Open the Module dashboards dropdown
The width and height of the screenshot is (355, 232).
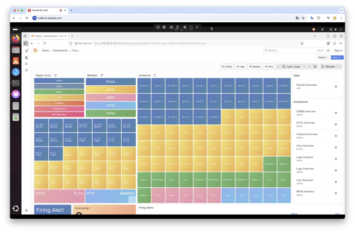tap(255, 67)
